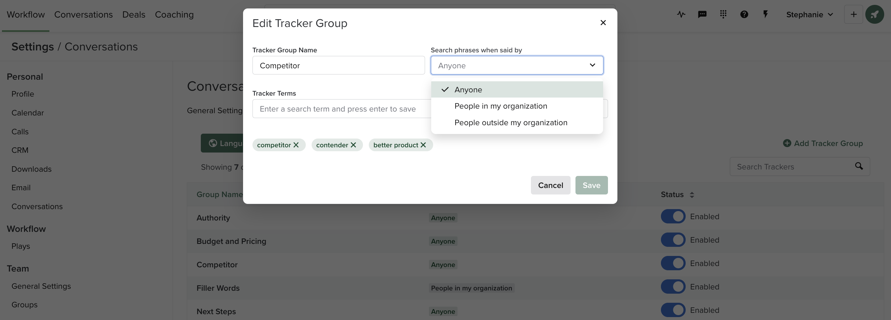This screenshot has height=320, width=891.
Task: Toggle off the Filler Words tracker
Action: [672, 287]
